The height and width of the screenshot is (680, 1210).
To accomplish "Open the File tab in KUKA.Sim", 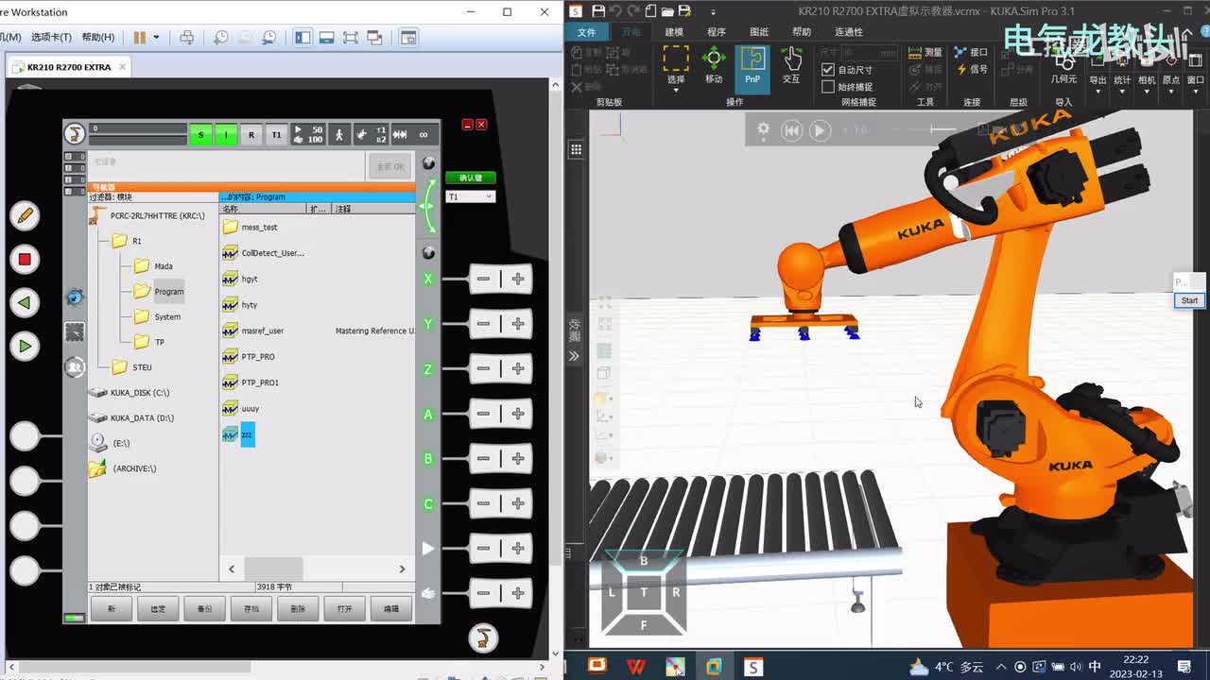I will pyautogui.click(x=586, y=32).
